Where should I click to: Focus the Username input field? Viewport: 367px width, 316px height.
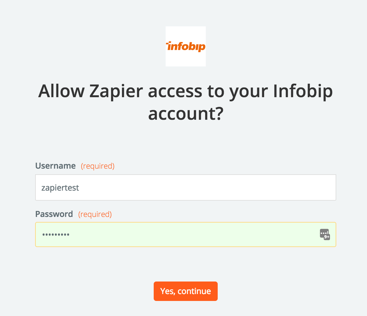186,187
